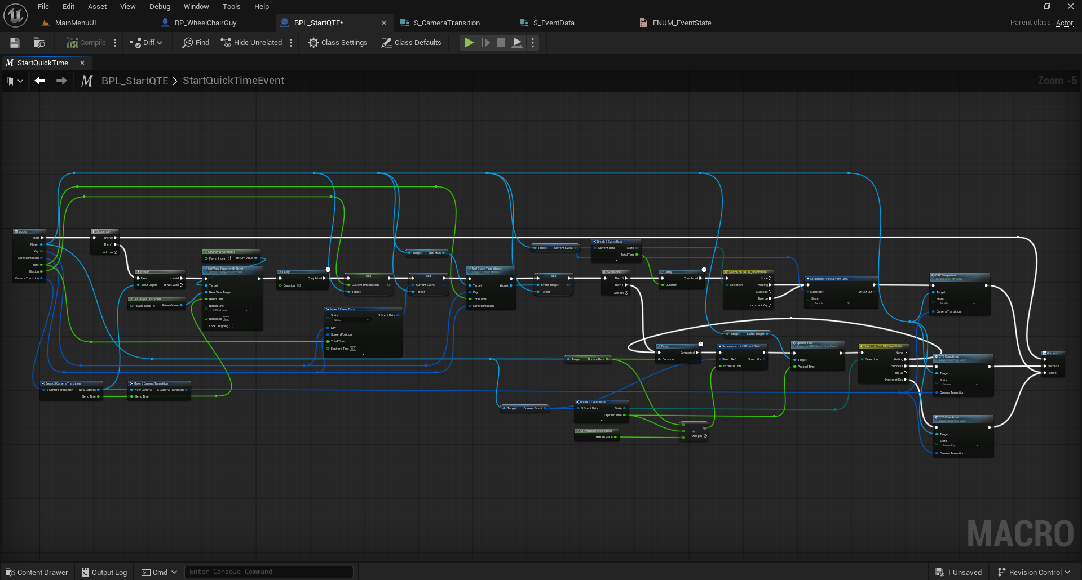Open the Revision Control menu
Screen dimensions: 1082x580
click(x=1034, y=572)
